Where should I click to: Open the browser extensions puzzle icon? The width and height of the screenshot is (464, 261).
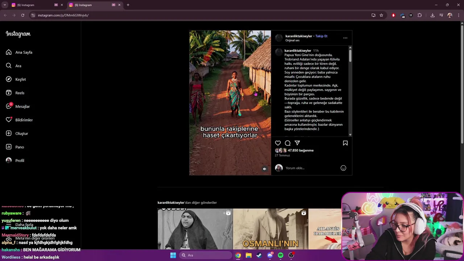pos(419,15)
